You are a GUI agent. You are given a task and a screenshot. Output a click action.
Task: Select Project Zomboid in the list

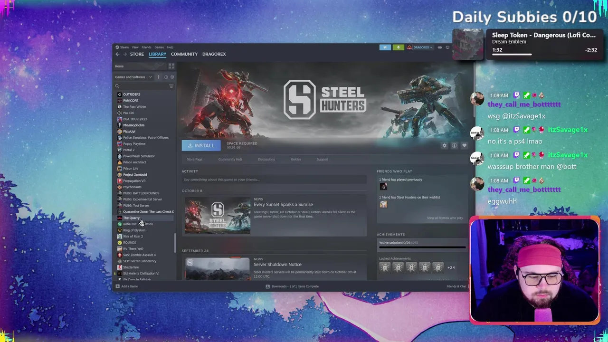[145, 175]
